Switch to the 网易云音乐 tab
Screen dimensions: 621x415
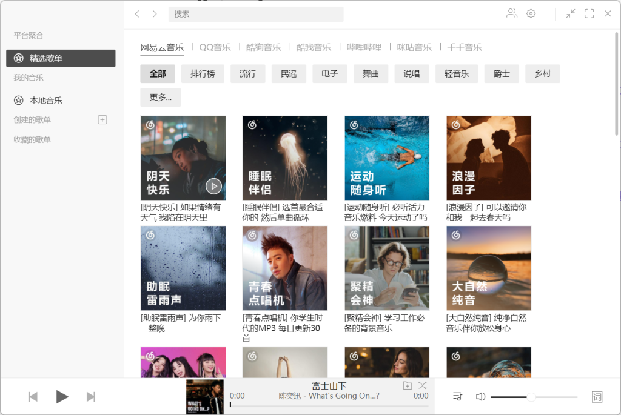point(162,47)
